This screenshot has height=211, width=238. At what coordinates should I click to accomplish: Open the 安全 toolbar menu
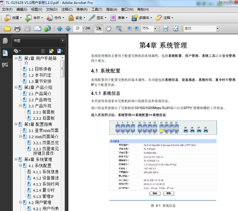click(76, 18)
